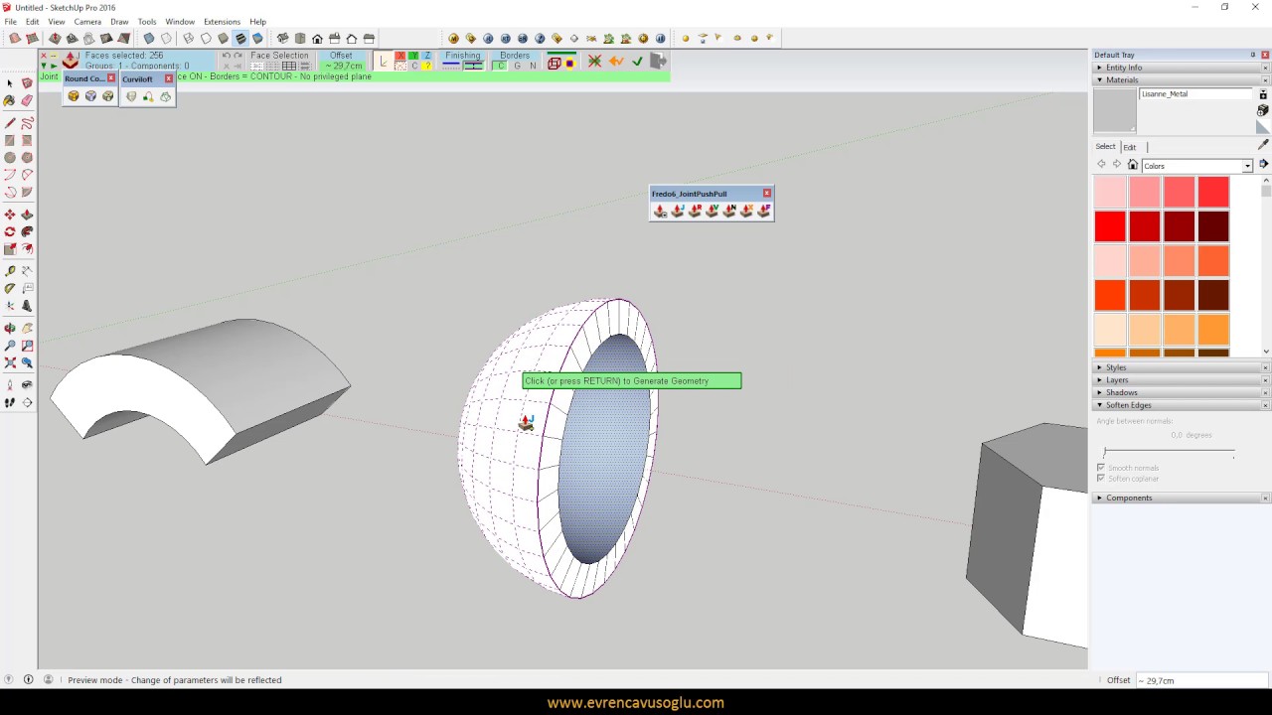
Task: Read the Preview mode status text
Action: (174, 680)
